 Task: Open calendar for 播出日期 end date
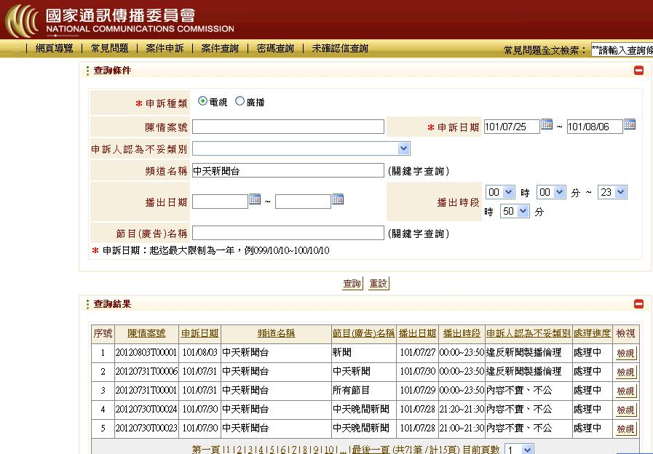pos(338,199)
